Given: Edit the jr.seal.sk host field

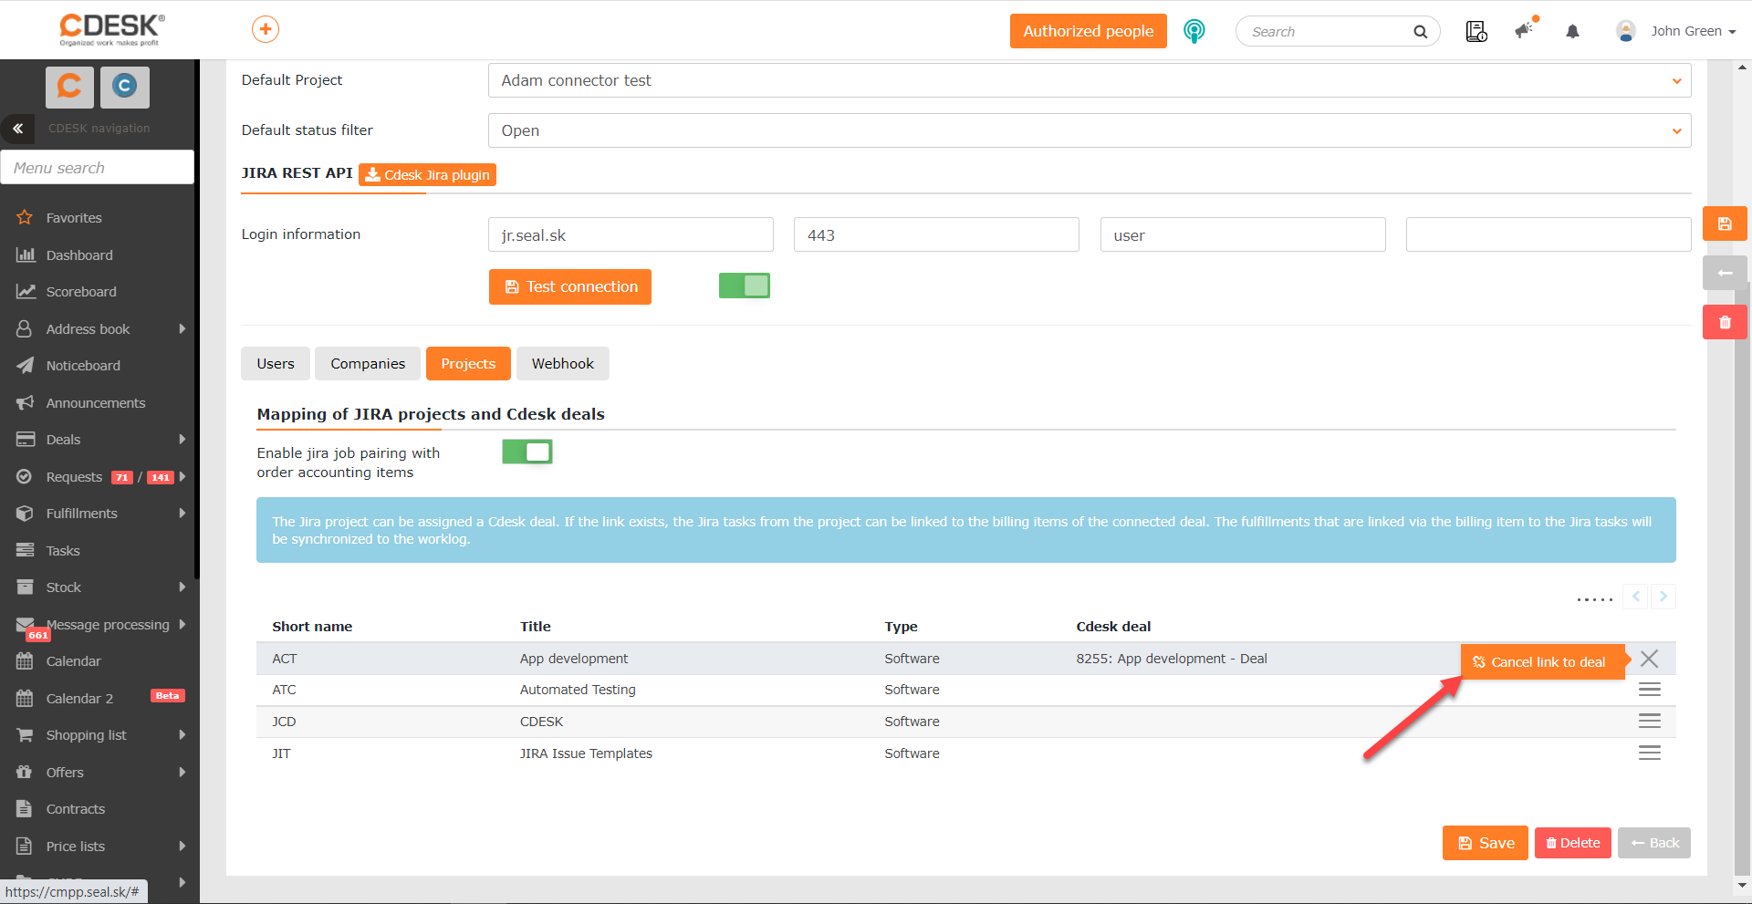Looking at the screenshot, I should (x=631, y=235).
